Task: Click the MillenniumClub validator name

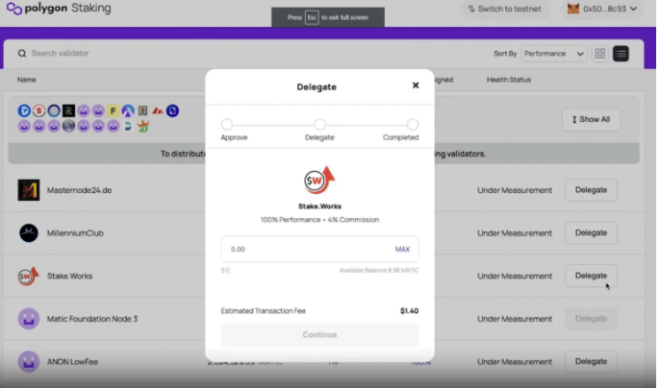Action: [x=75, y=232]
